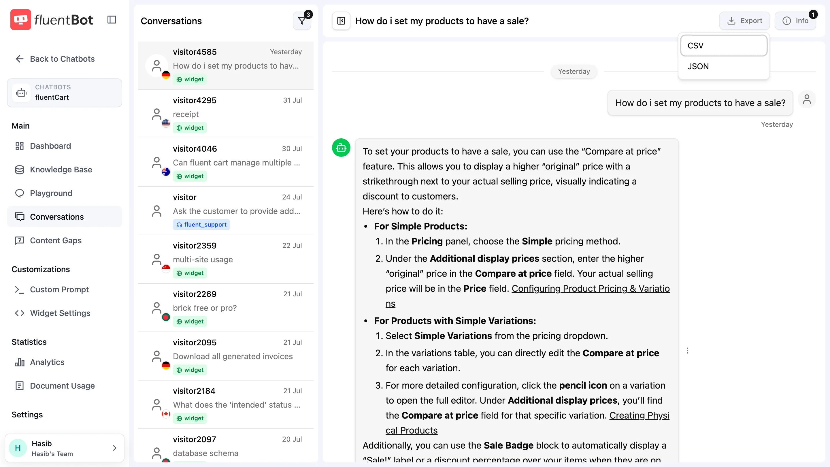Choose CSV export format
Viewport: 830px width, 467px height.
724,46
